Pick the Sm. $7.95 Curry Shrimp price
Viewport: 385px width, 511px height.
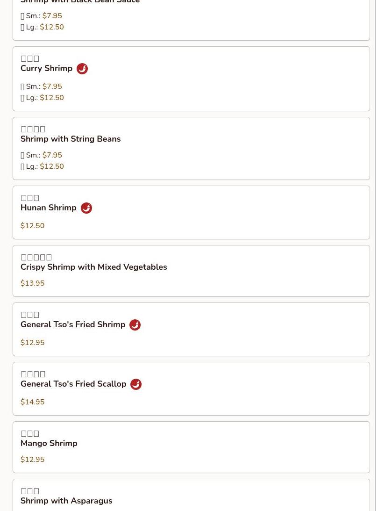tap(41, 86)
